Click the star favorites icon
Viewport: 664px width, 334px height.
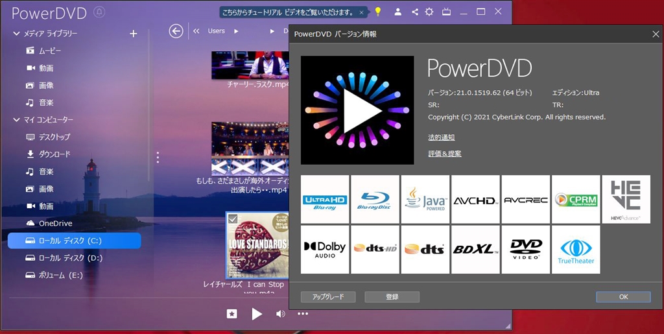(x=231, y=314)
